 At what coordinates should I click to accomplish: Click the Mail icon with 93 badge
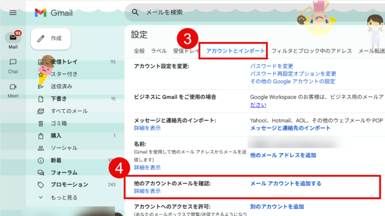13,38
